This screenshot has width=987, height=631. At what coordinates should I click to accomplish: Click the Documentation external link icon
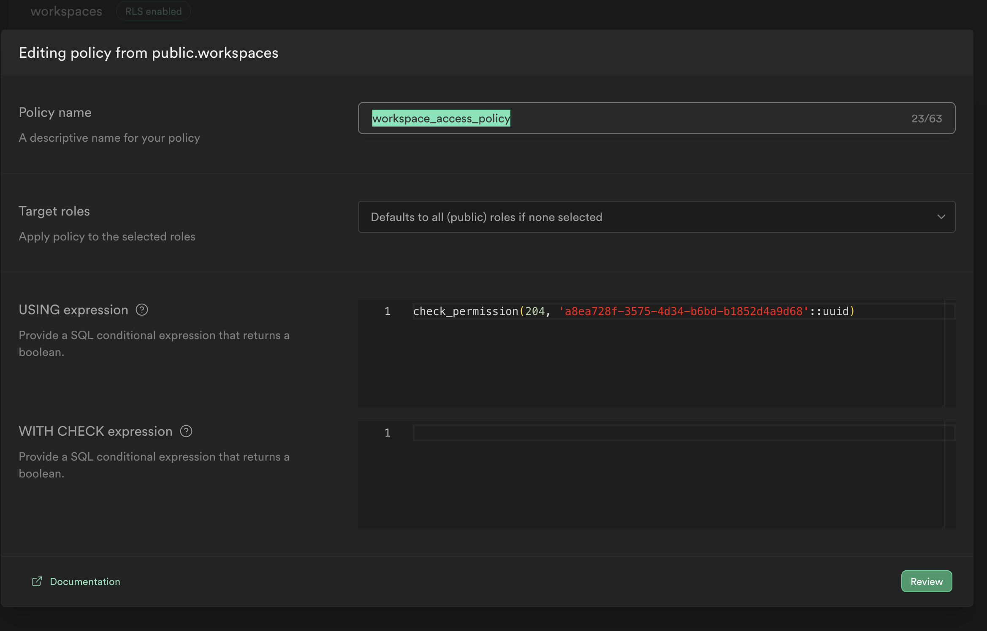(37, 581)
